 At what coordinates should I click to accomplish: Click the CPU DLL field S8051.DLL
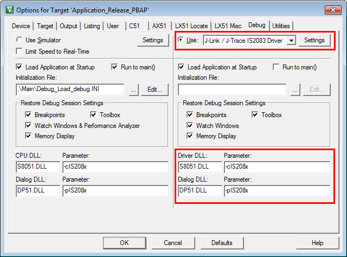(x=38, y=167)
